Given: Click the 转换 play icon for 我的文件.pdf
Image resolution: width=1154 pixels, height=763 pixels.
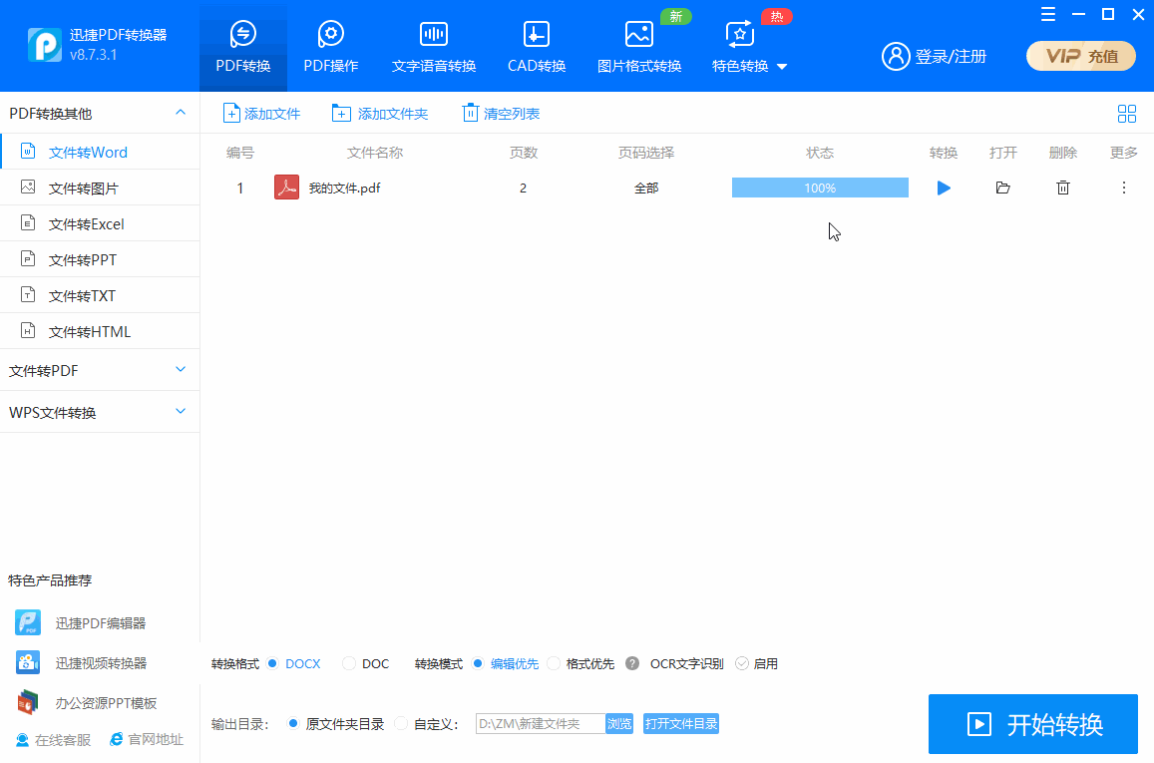Looking at the screenshot, I should (944, 188).
